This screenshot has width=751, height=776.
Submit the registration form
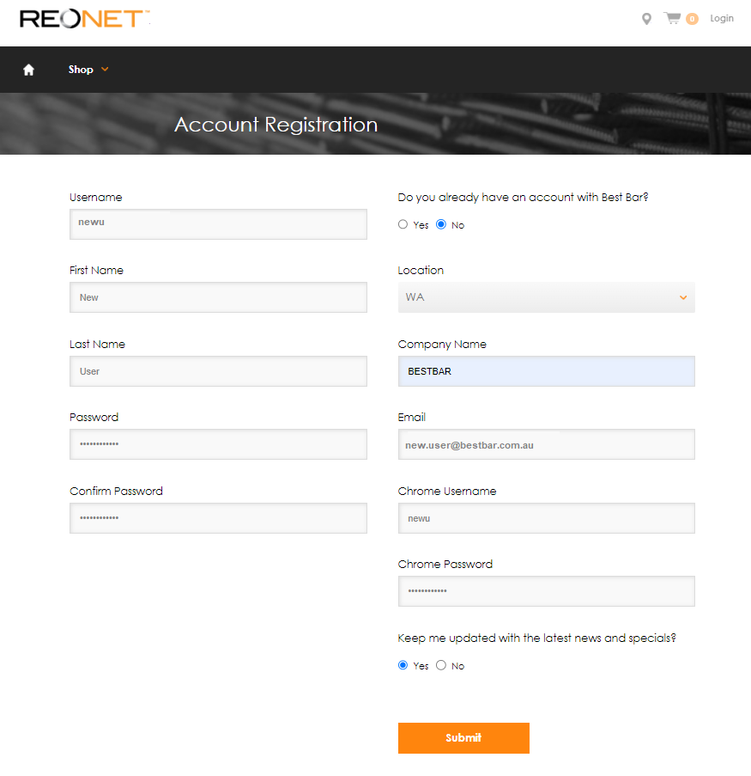tap(463, 738)
